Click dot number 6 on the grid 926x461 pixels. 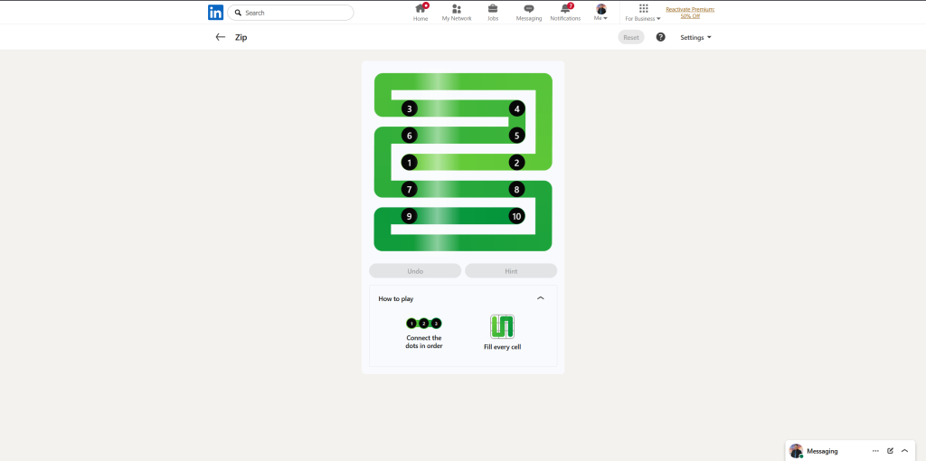tap(410, 136)
